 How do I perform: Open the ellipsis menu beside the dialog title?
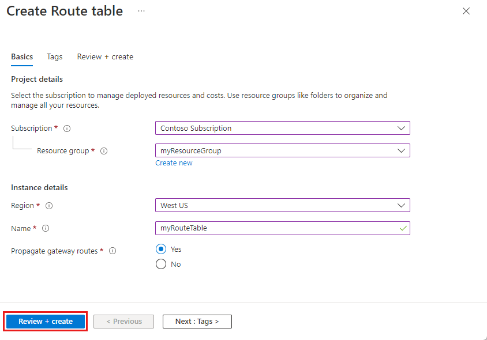tap(140, 10)
